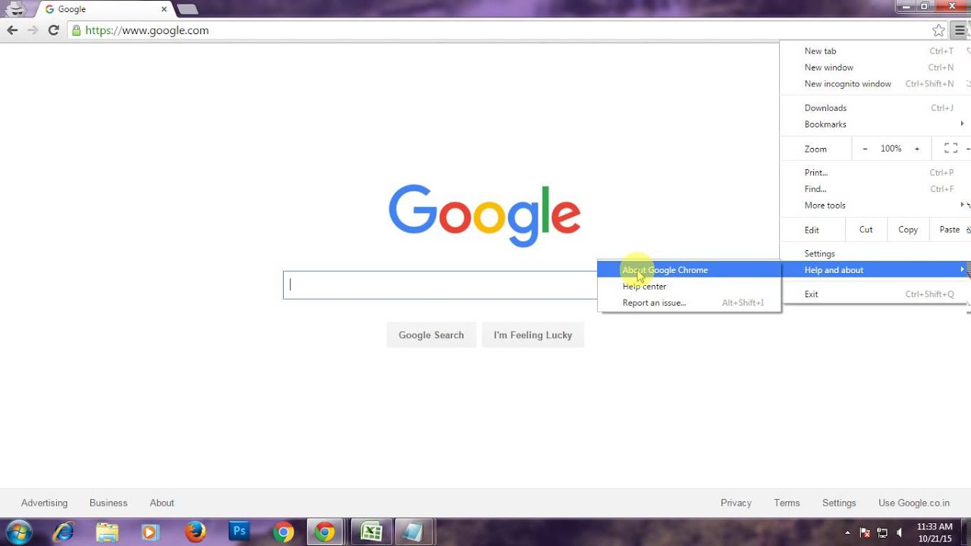The height and width of the screenshot is (546, 971).
Task: Choose Exit from the Chrome menu
Action: [x=875, y=294]
